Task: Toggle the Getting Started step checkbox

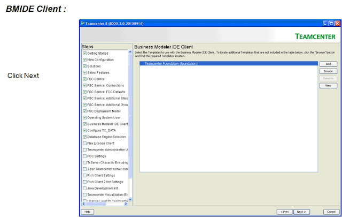Action: 84,53
